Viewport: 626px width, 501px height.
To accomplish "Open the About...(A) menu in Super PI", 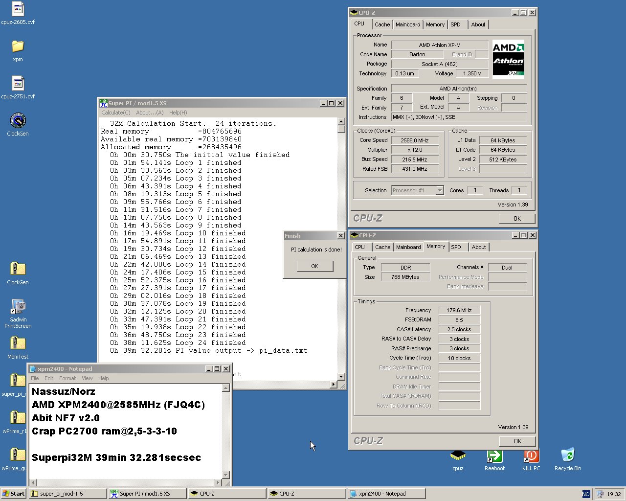I will coord(150,113).
